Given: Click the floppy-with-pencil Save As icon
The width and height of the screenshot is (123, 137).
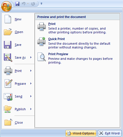Looking at the screenshot, I should click(8, 57).
